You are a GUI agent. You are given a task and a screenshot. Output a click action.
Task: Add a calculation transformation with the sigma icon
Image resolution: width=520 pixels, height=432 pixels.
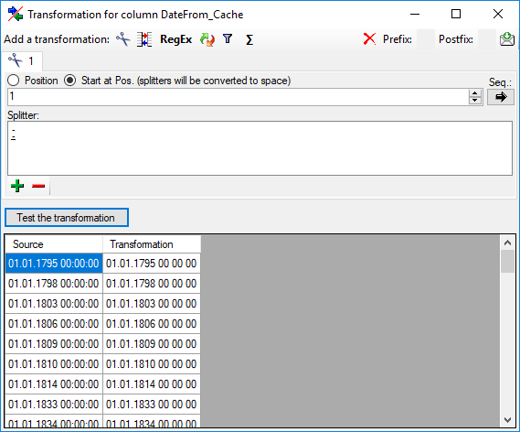[x=249, y=40]
